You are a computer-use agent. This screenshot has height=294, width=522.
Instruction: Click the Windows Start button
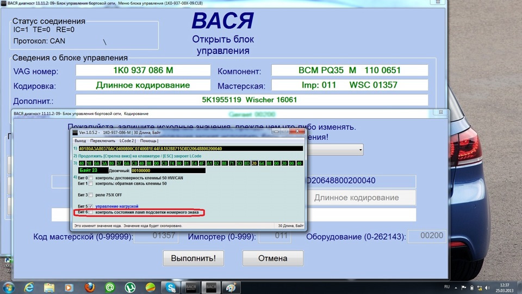[x=8, y=287]
